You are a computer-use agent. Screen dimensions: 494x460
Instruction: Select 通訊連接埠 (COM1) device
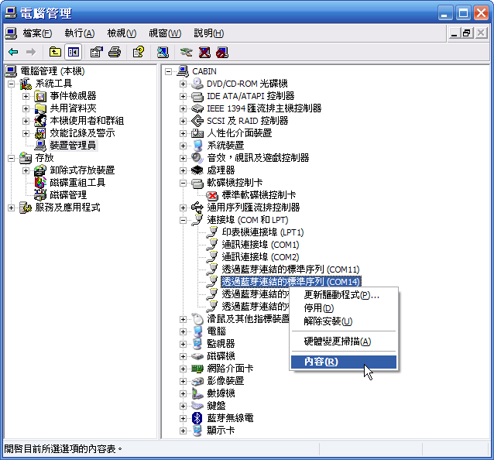260,245
